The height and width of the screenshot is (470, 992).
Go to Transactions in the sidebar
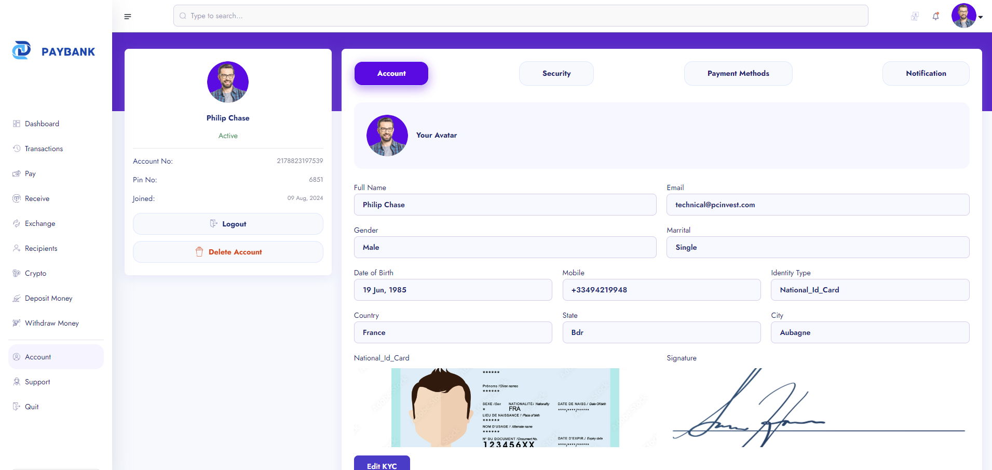[44, 149]
